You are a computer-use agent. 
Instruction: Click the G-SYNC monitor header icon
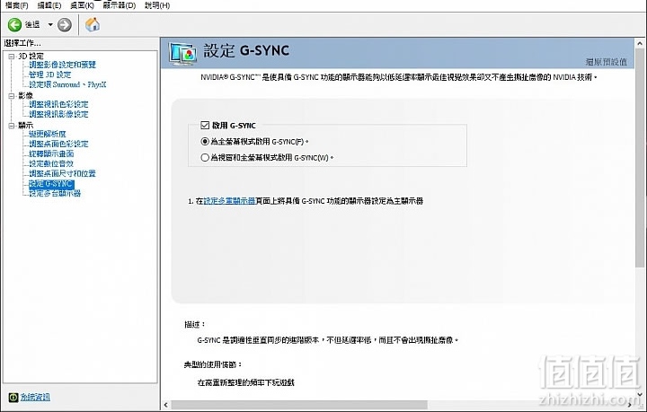[182, 54]
